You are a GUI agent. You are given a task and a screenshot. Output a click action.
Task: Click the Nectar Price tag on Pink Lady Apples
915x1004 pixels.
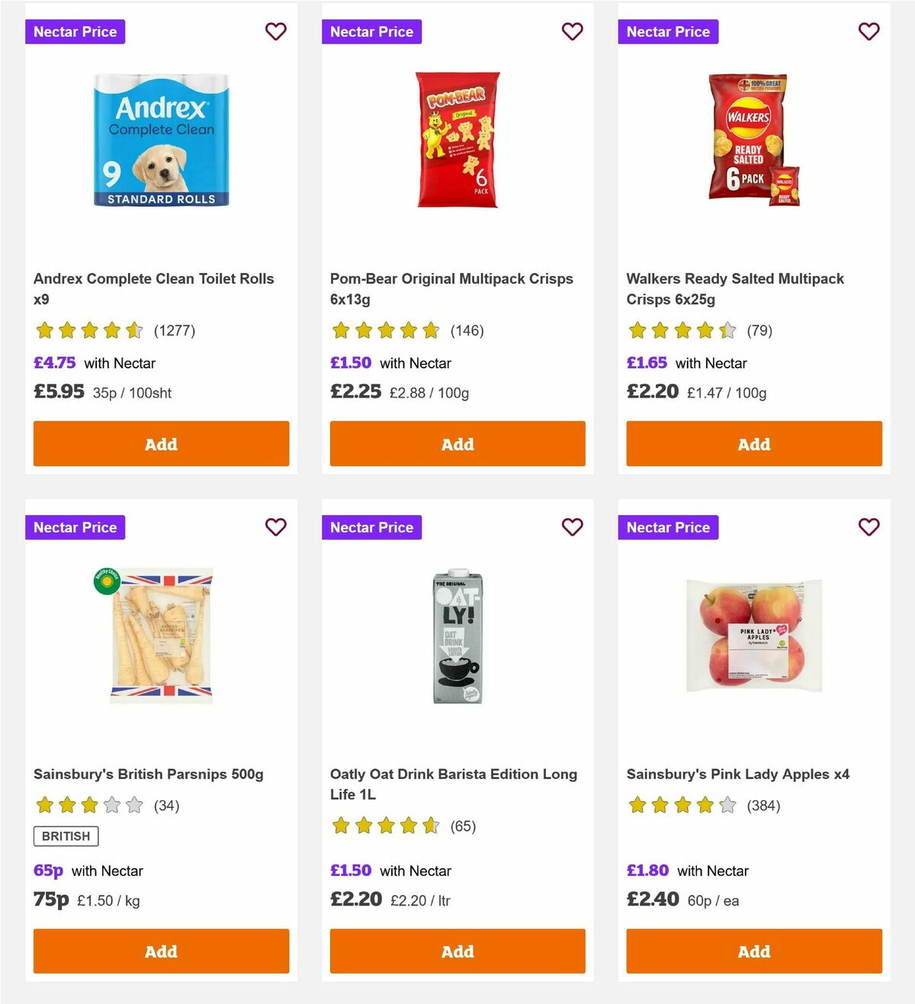click(668, 526)
